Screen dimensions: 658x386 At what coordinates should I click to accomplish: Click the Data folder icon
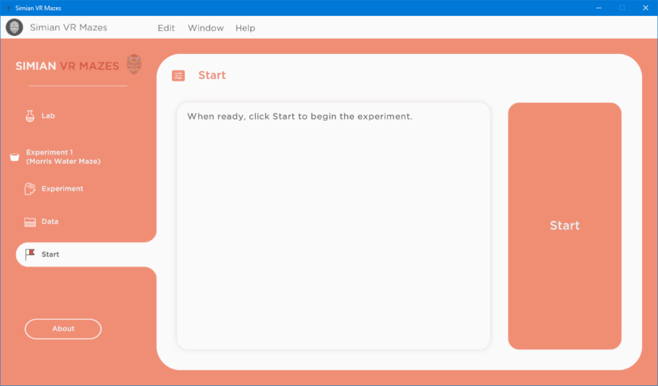30,222
